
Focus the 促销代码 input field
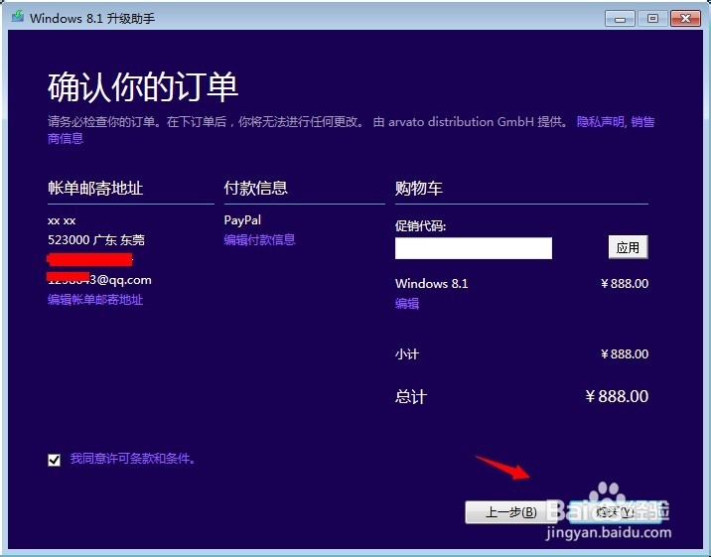click(474, 248)
